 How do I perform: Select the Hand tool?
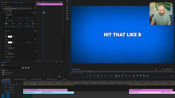tap(67, 19)
